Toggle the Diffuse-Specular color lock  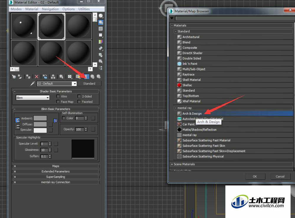tap(17, 127)
